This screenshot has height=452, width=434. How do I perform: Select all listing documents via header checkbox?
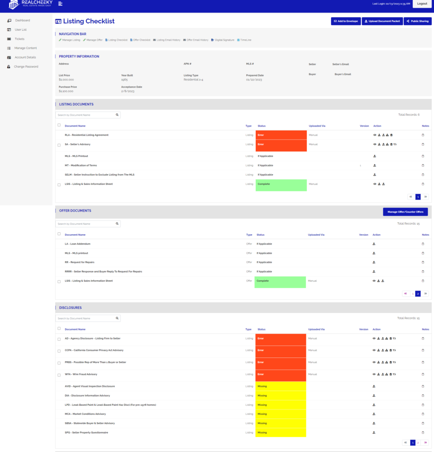59,125
